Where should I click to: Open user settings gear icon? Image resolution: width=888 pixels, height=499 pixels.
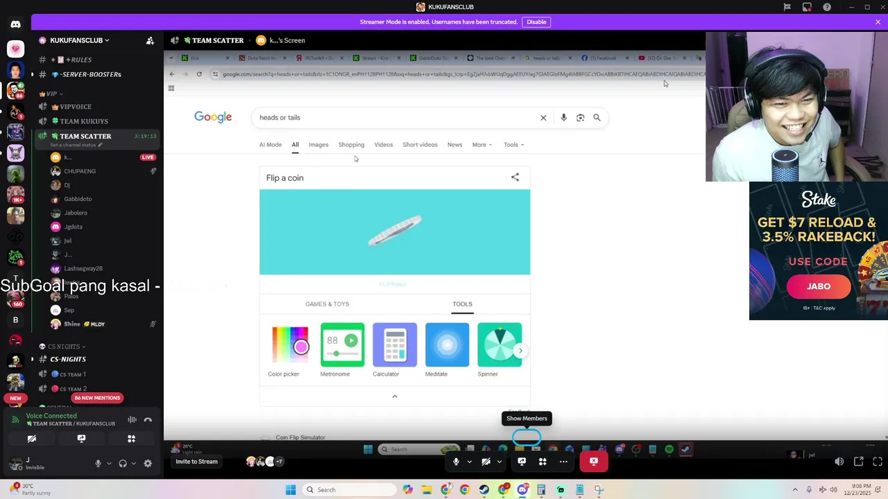point(148,463)
